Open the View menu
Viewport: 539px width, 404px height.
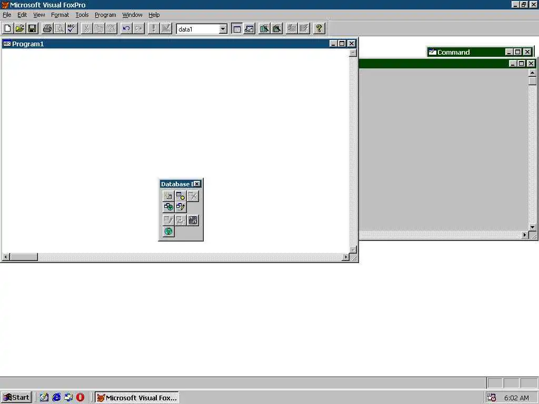(x=39, y=15)
